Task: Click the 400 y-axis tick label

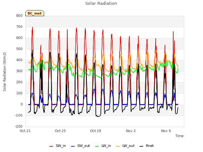Action: point(19,60)
